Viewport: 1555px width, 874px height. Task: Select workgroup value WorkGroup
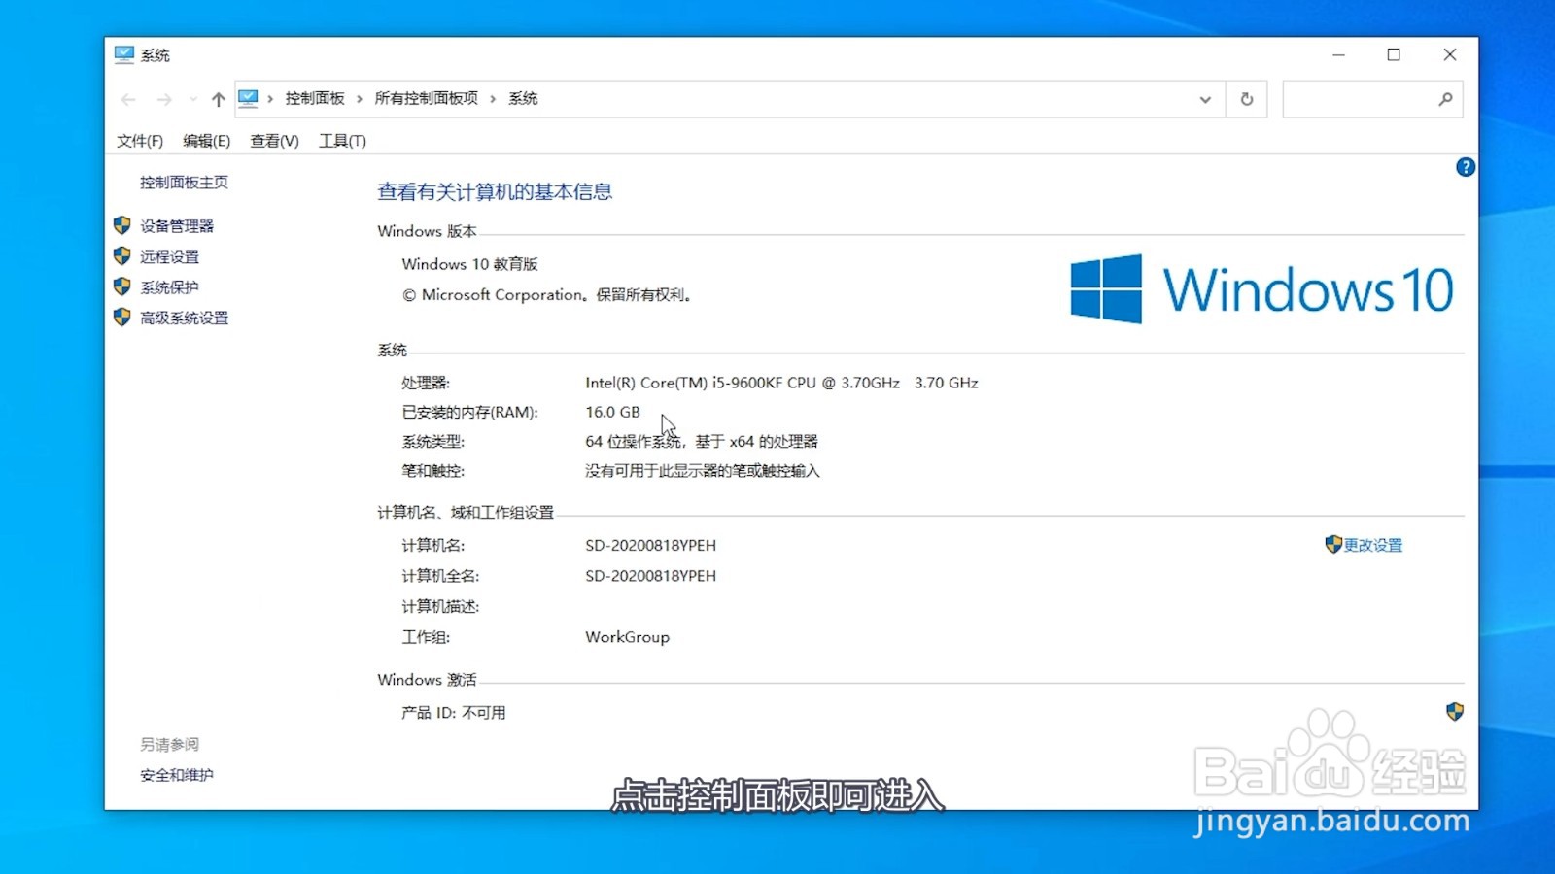coord(627,637)
